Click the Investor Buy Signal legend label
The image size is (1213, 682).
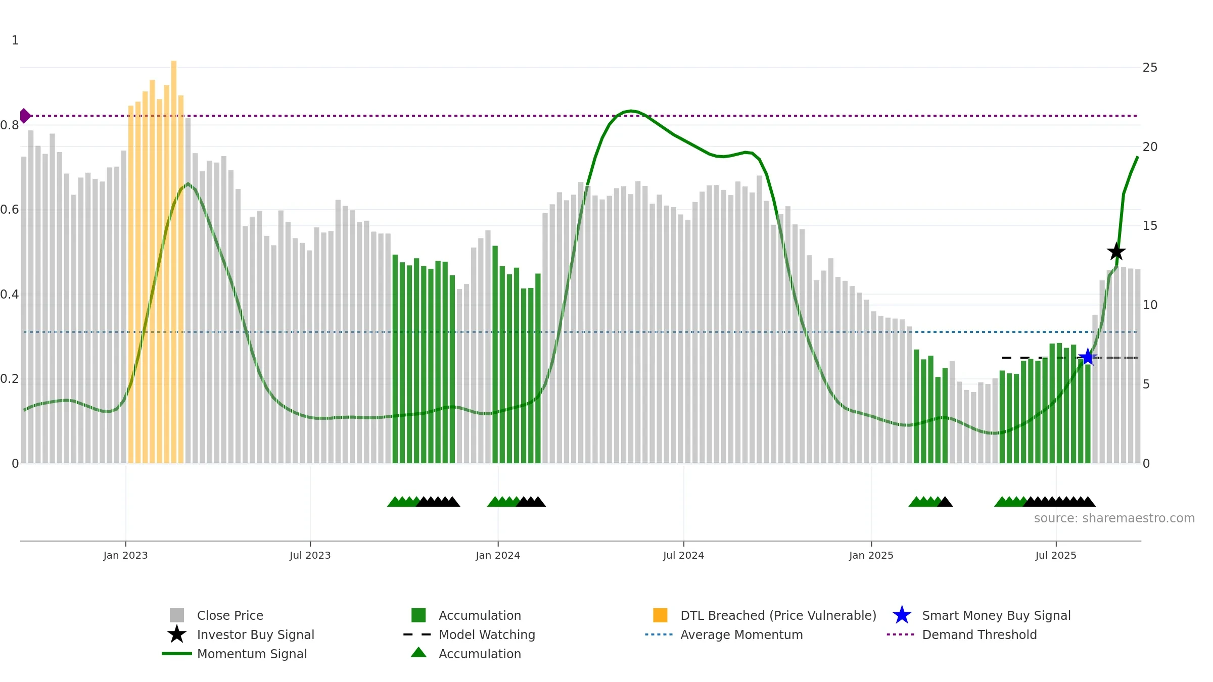coord(256,635)
